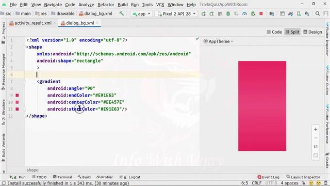Open the Resource Manager side panel
Screen dimensions: 330x186
pyautogui.click(x=4, y=72)
